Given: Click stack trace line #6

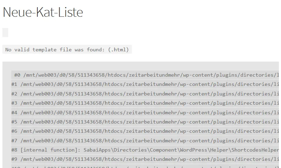Looking at the screenshot, I should click(x=145, y=131).
